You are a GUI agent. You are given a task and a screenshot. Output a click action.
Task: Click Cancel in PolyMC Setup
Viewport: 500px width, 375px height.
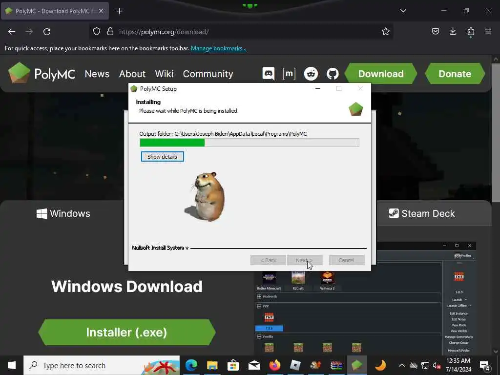coord(347,260)
